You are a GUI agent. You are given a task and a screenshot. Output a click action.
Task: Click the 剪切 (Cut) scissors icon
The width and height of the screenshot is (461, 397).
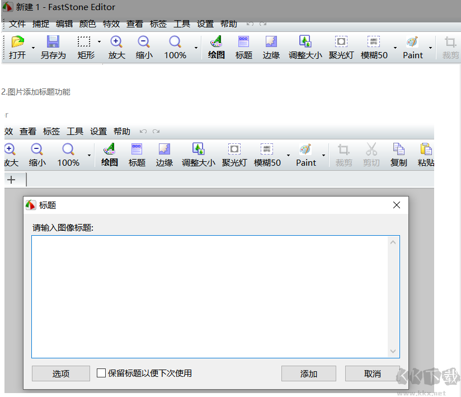tap(371, 150)
